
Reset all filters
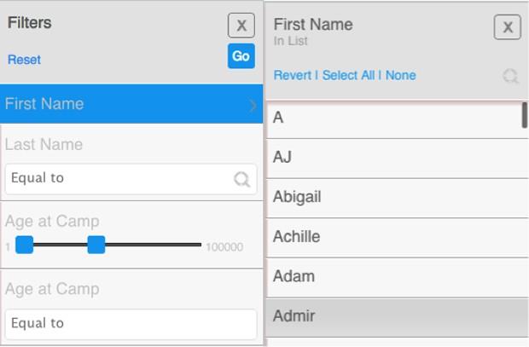click(x=24, y=60)
